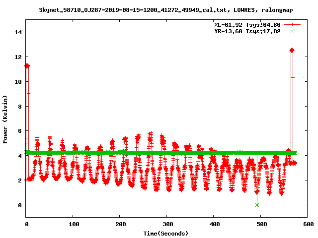Click the x-axis tick label 400
Image resolution: width=318 pixels, height=238 pixels.
215,224
